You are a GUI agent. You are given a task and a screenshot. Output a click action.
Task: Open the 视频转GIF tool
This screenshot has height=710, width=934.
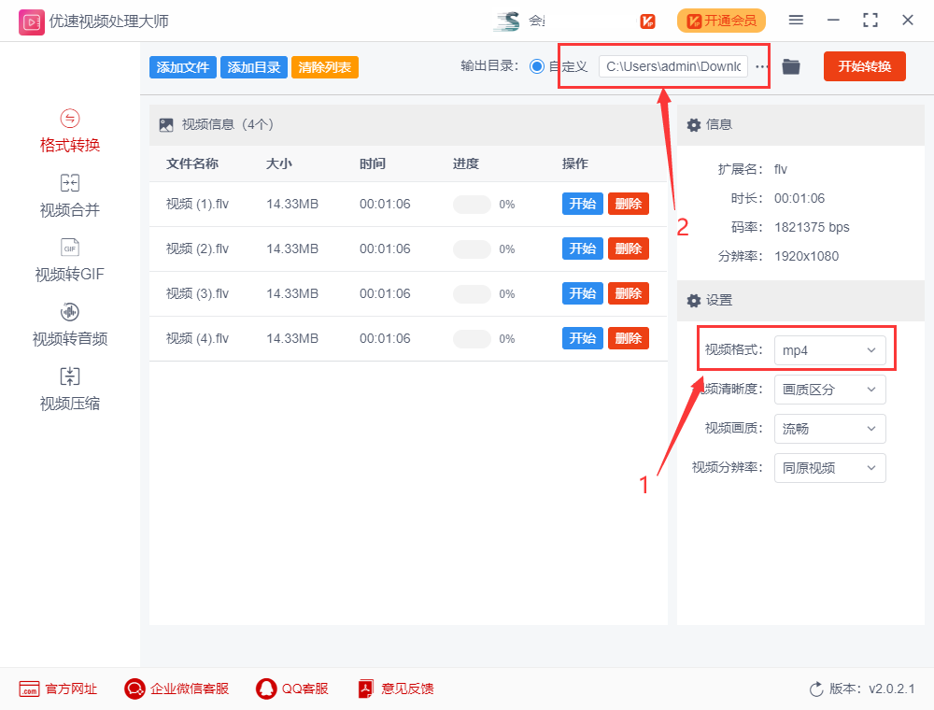[x=69, y=260]
